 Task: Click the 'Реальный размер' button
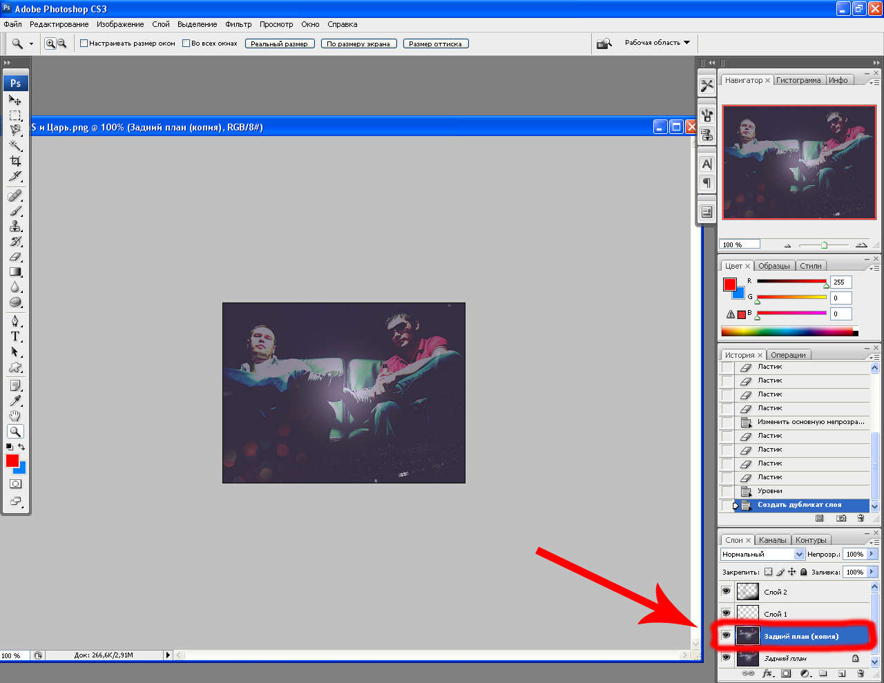click(280, 44)
